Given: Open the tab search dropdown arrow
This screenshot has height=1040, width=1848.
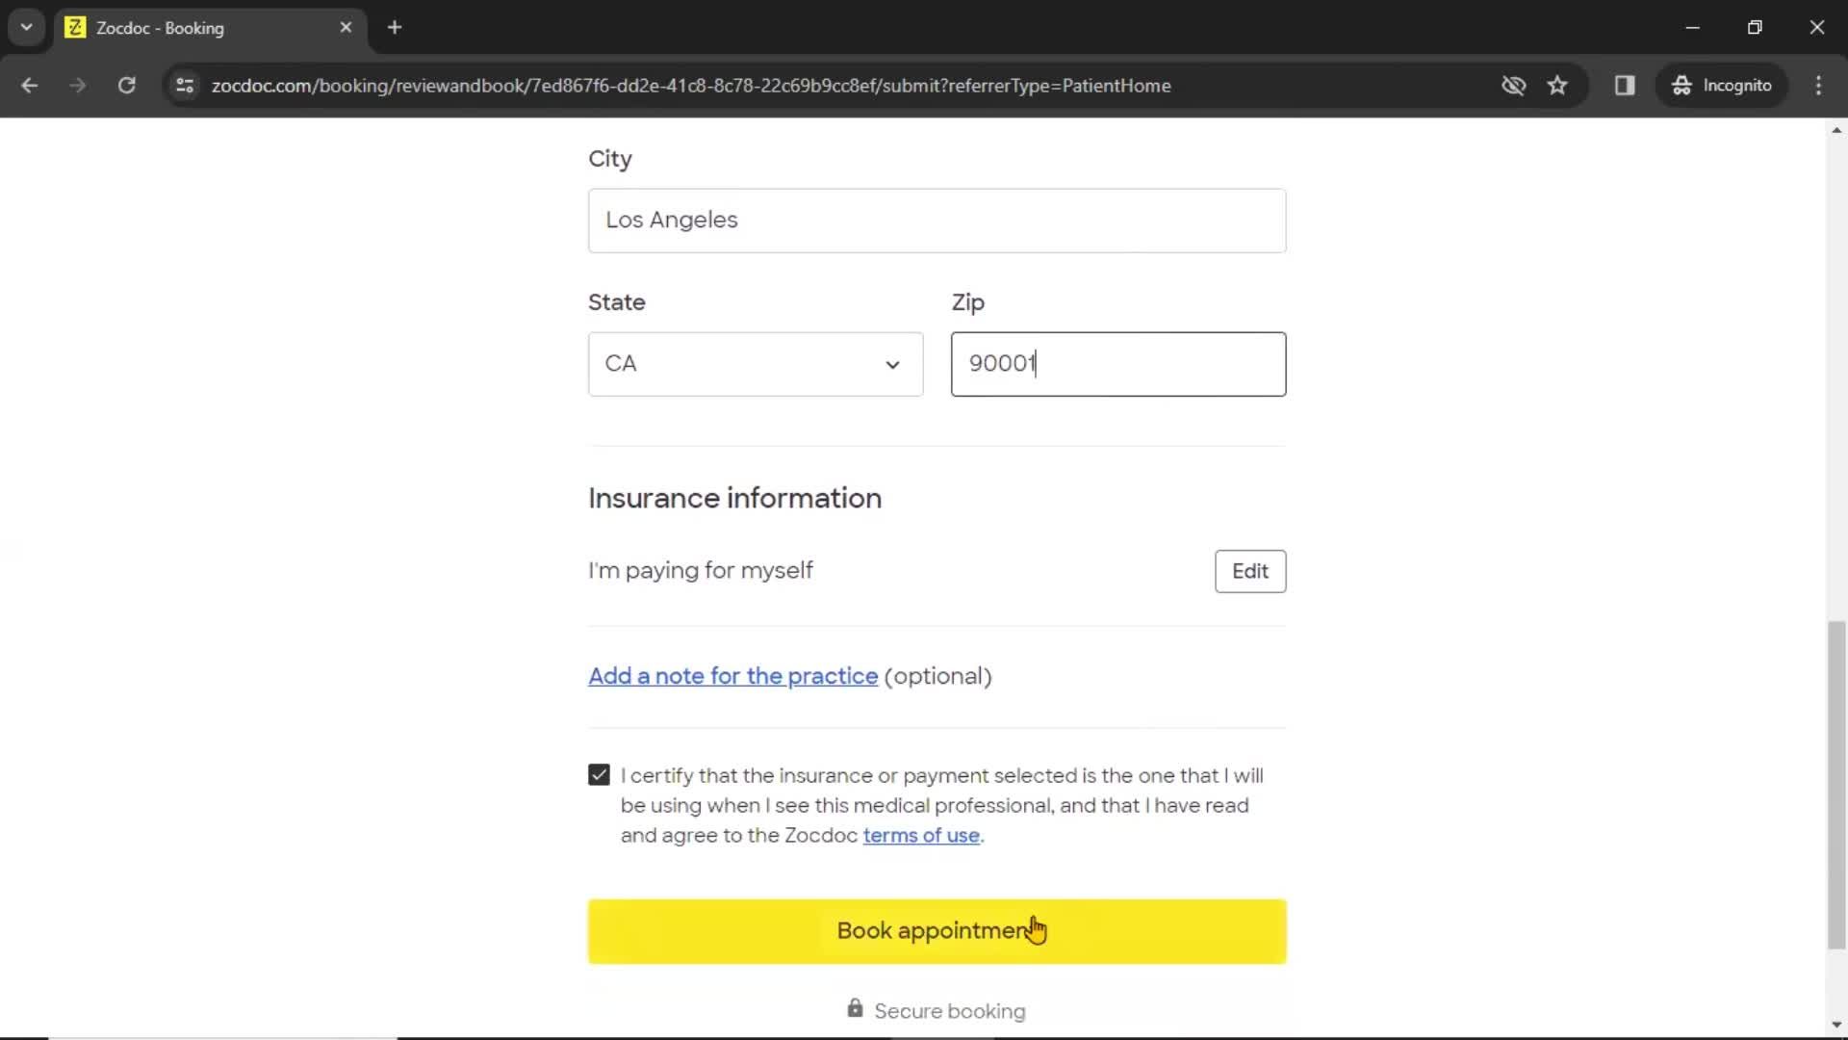Looking at the screenshot, I should (x=26, y=27).
